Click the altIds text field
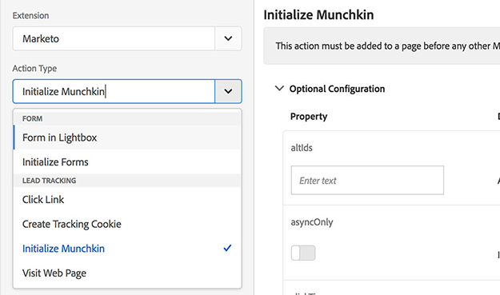The width and height of the screenshot is (500, 295). (367, 180)
